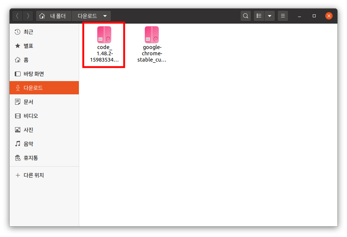Go back with the left arrow button
347x237 pixels.
17,16
